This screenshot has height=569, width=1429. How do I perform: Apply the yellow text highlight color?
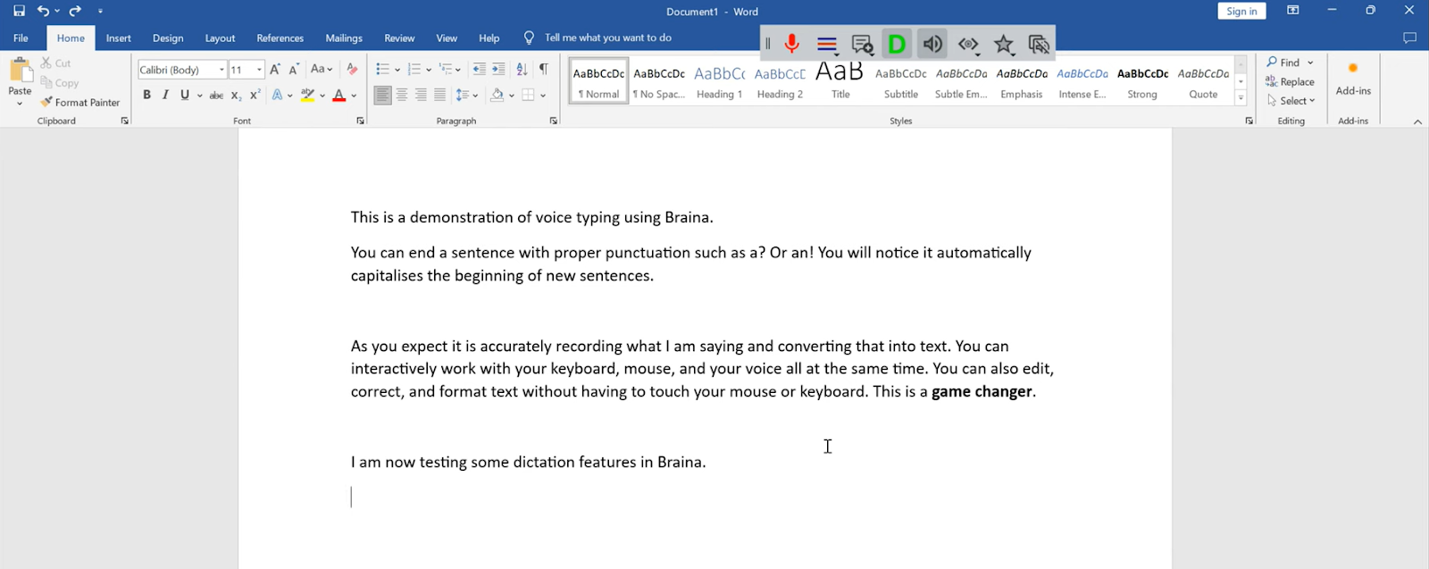[x=307, y=95]
